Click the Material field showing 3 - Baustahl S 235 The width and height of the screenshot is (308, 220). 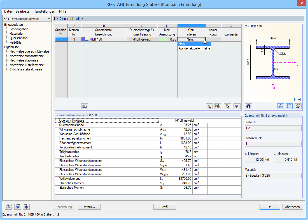click(273, 176)
